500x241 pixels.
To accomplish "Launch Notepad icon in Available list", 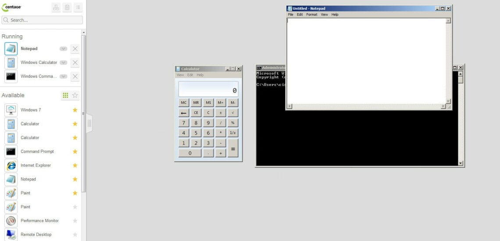I will point(11,179).
